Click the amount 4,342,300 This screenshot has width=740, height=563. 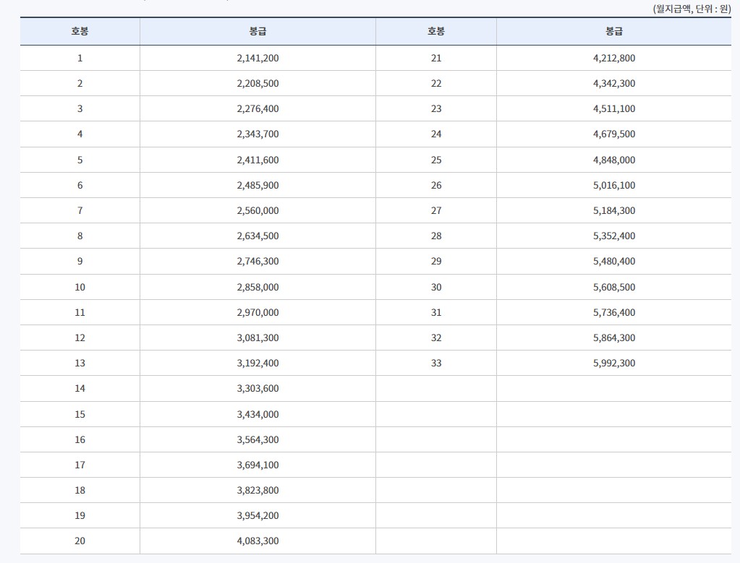tap(614, 83)
